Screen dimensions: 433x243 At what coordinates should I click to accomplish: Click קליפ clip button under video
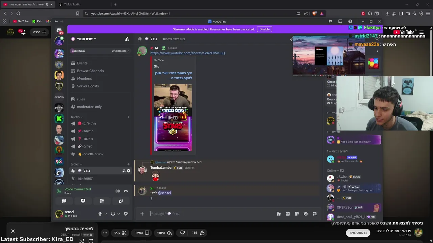[x=120, y=233]
